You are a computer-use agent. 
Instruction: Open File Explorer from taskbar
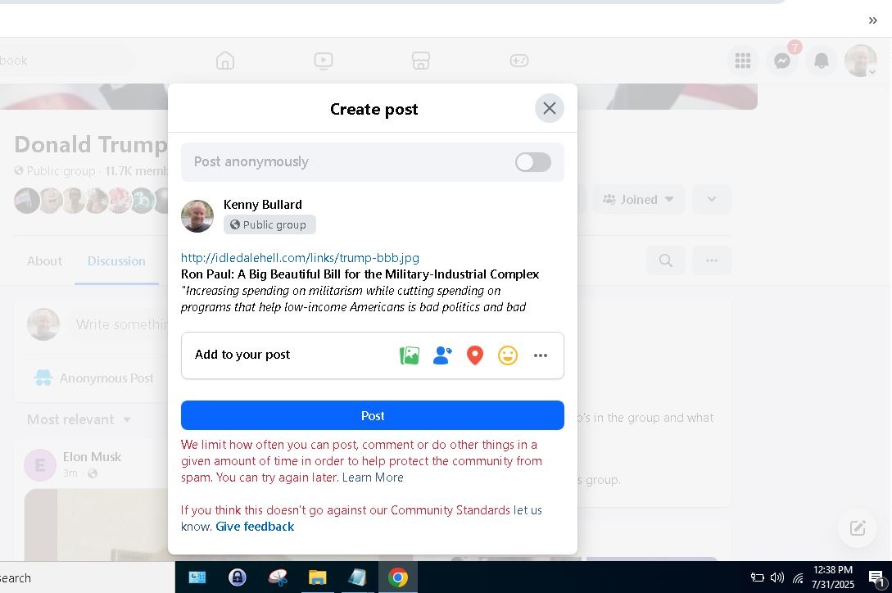(x=317, y=577)
